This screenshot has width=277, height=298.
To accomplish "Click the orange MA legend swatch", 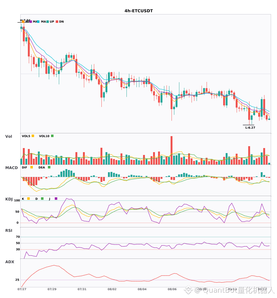I will tap(23, 22).
